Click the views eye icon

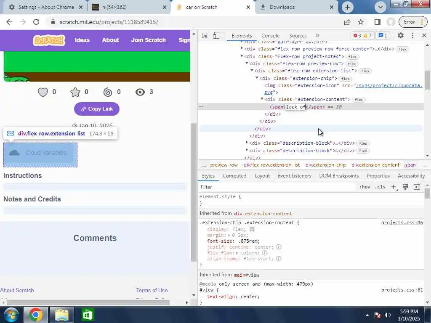coord(140,92)
